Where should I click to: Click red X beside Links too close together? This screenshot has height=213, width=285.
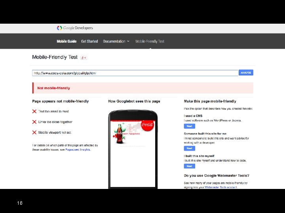[x=34, y=122]
